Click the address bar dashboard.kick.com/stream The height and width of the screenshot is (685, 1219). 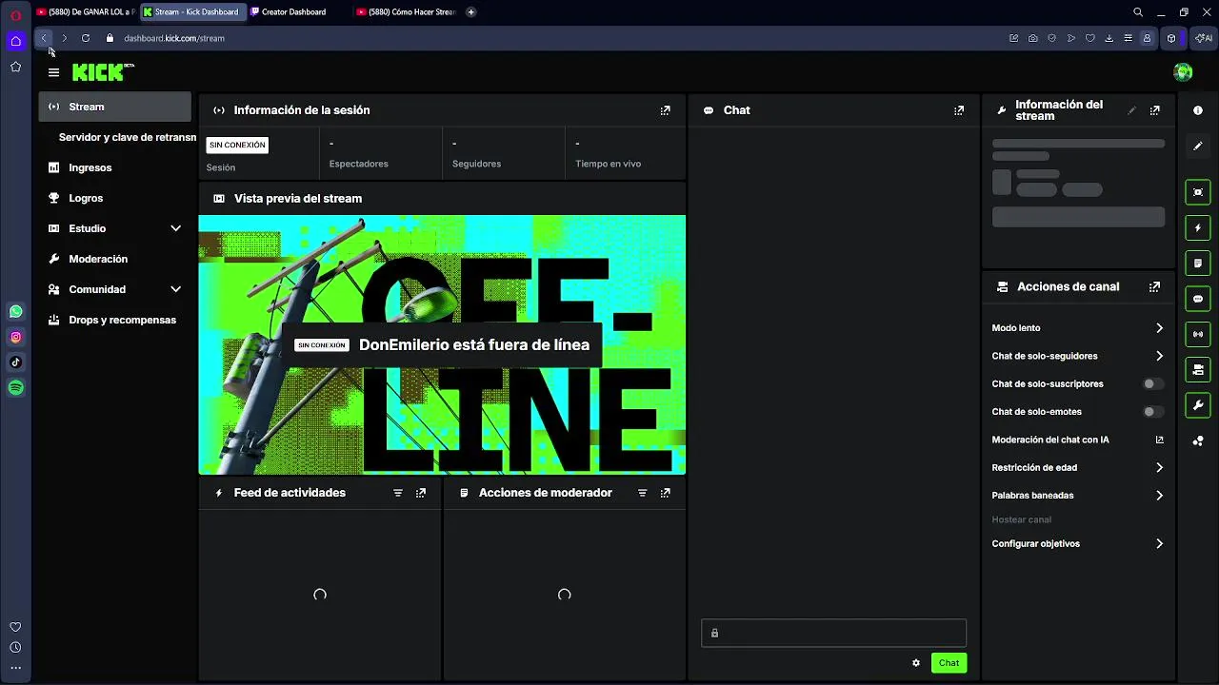pyautogui.click(x=174, y=38)
